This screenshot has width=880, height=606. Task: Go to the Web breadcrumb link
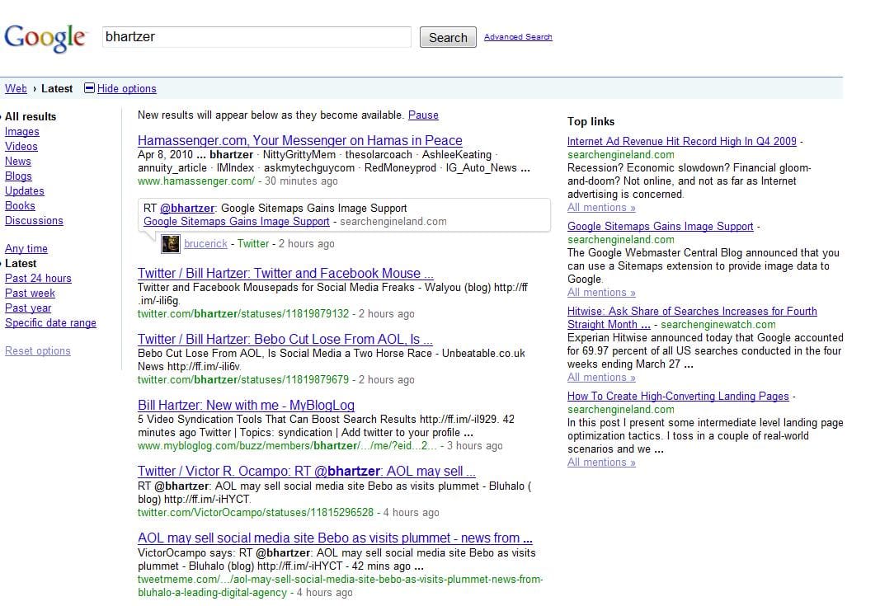pyautogui.click(x=16, y=88)
